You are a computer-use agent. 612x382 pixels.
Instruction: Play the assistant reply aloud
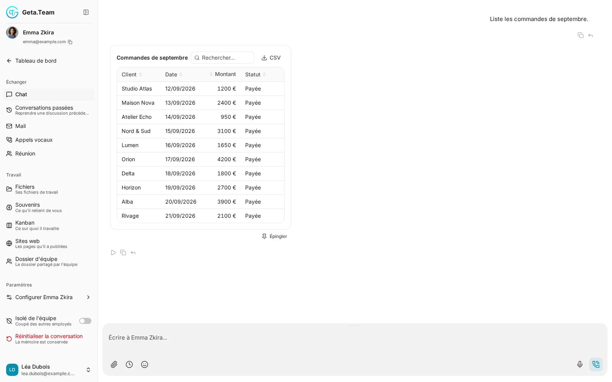pyautogui.click(x=113, y=253)
